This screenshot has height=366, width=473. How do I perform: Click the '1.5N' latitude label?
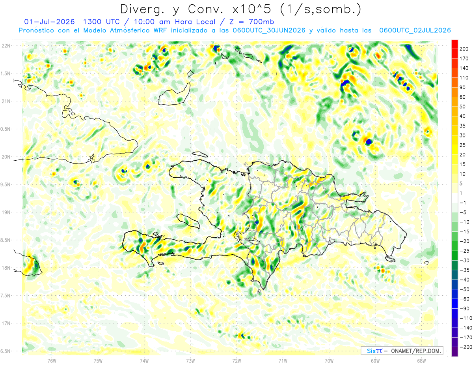[6, 73]
